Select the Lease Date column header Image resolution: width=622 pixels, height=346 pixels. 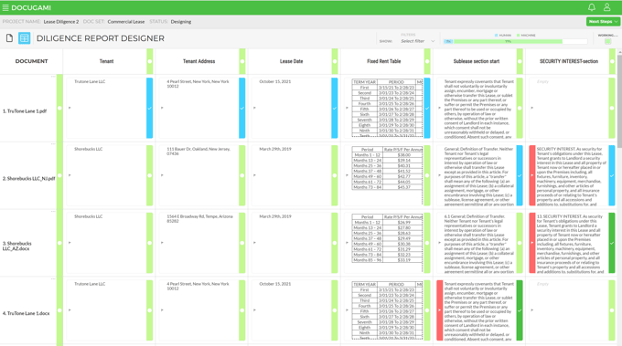tap(291, 61)
